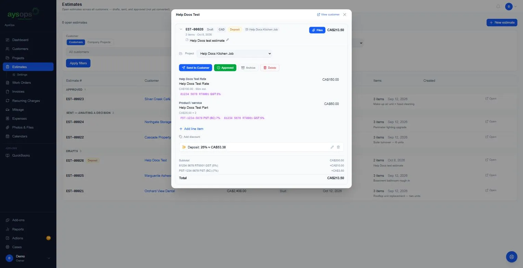The image size is (523, 268).
Task: Click the Expenses icon in the sidebar
Action: tap(8, 119)
